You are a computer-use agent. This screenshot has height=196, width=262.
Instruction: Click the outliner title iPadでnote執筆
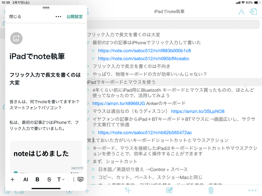point(169,11)
